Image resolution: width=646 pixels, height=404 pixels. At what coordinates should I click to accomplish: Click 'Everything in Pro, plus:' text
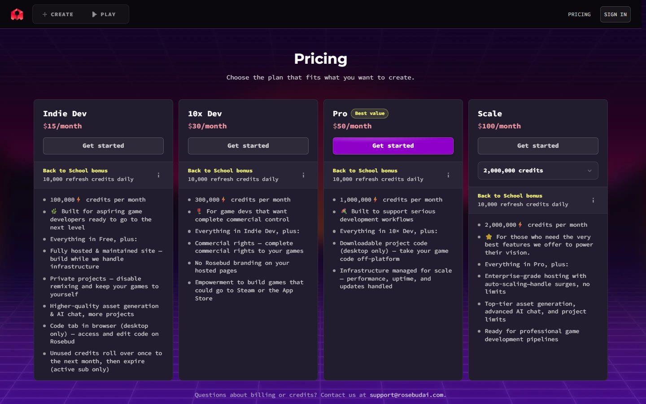(527, 264)
